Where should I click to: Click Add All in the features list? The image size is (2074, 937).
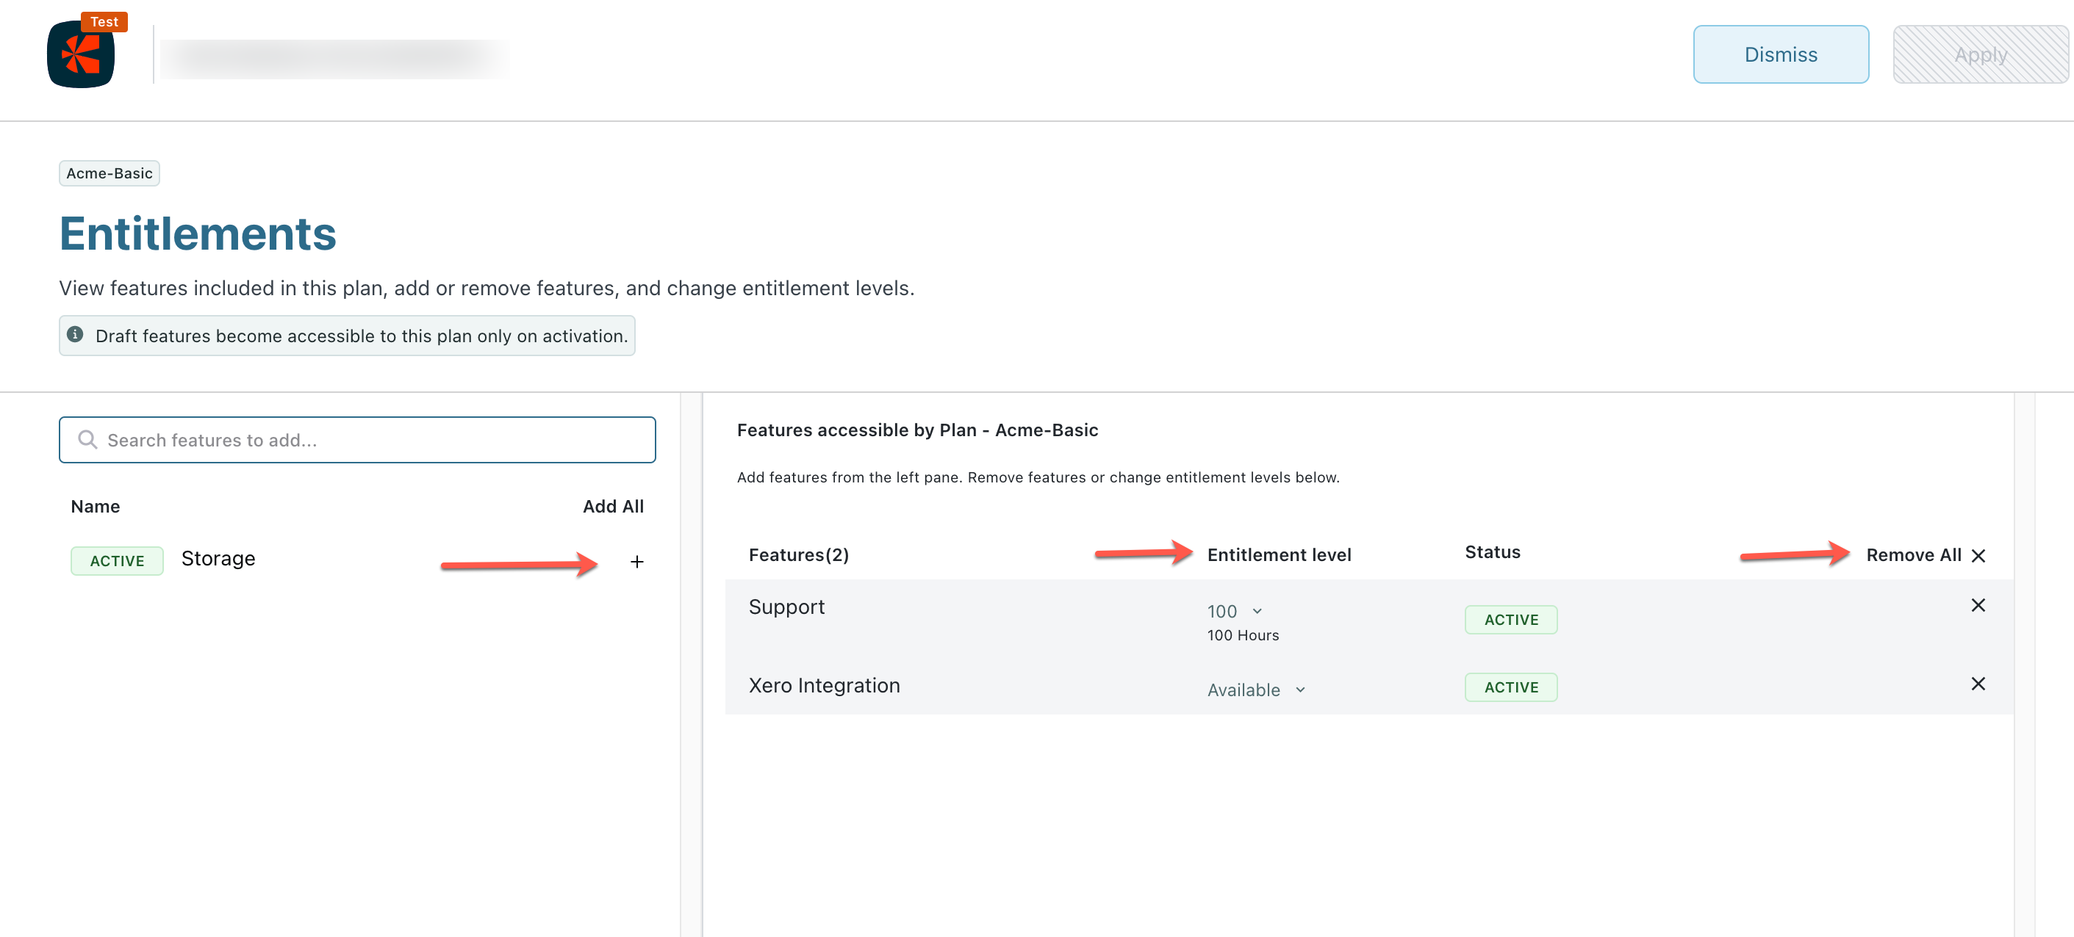click(613, 506)
